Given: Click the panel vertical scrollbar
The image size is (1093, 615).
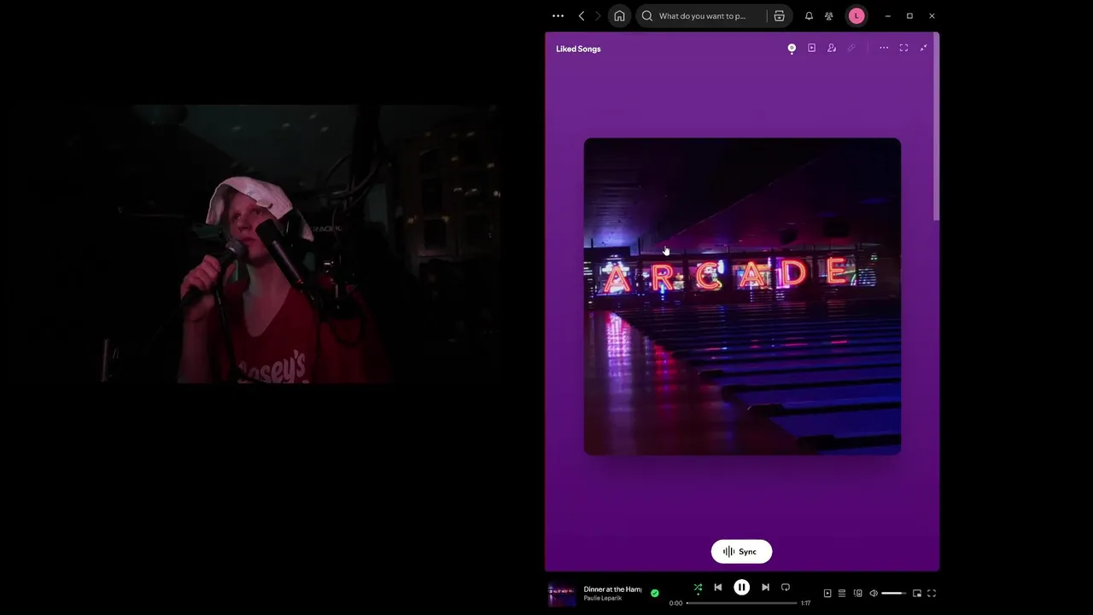Looking at the screenshot, I should pyautogui.click(x=937, y=128).
